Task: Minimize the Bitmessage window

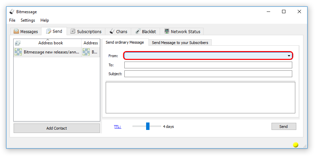Action: (268, 12)
